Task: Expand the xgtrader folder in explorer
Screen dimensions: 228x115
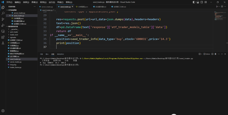Action: pyautogui.click(x=13, y=37)
